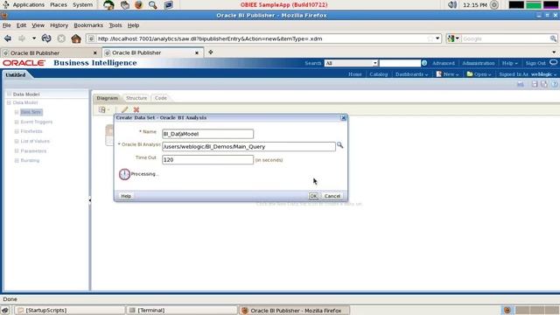The height and width of the screenshot is (315, 560).
Task: Click the Firefox Forward arrow button
Action: 22,38
